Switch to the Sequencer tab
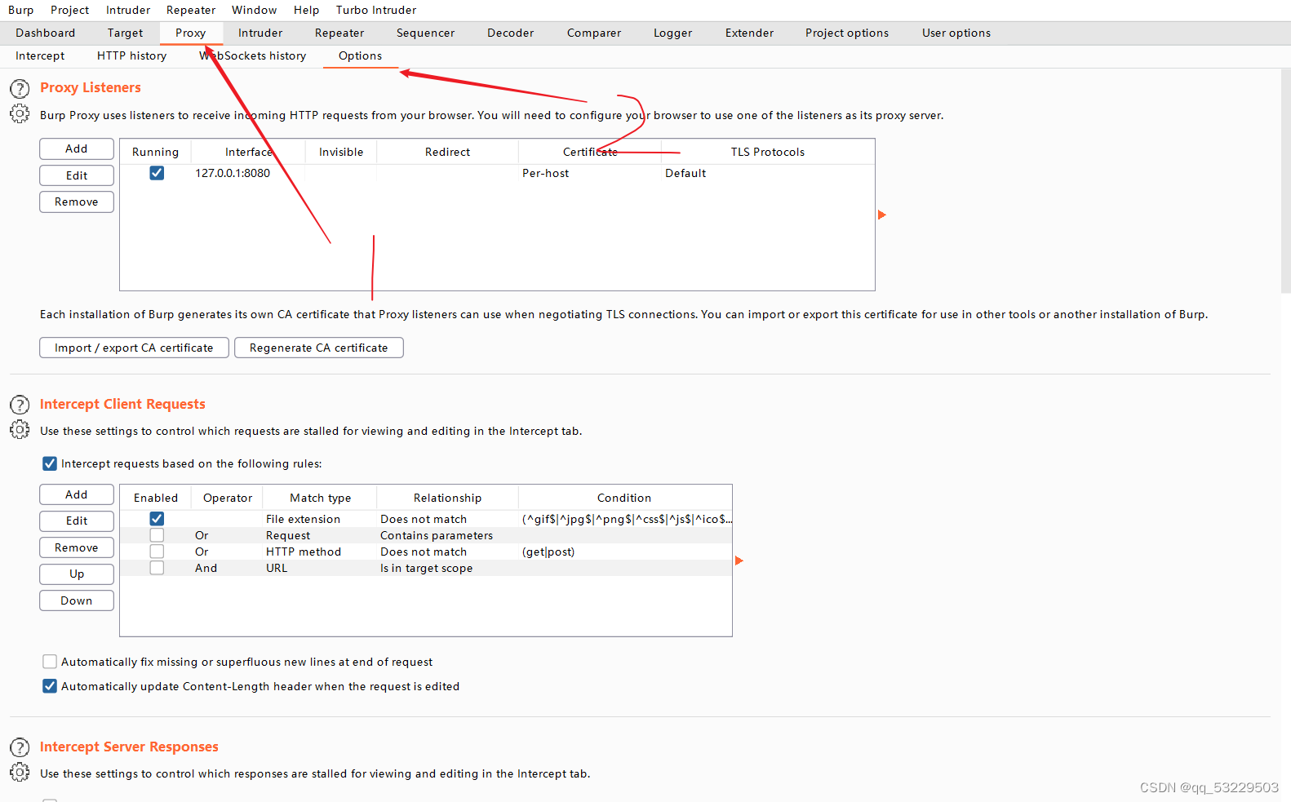The image size is (1291, 802). [425, 33]
